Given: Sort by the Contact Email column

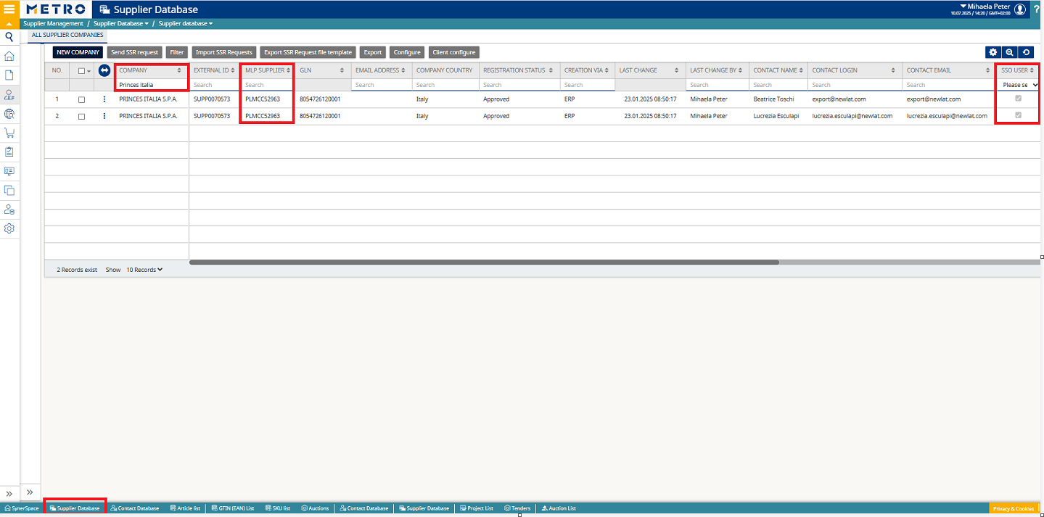Looking at the screenshot, I should point(987,70).
